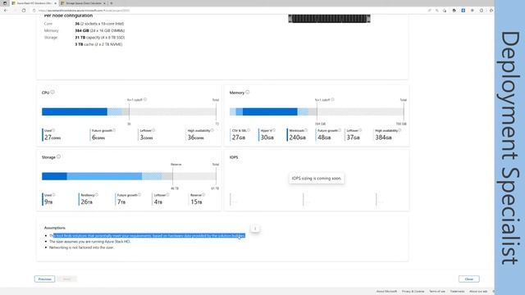This screenshot has width=525, height=295.
Task: Open the About our ads footer link
Action: tap(478, 292)
